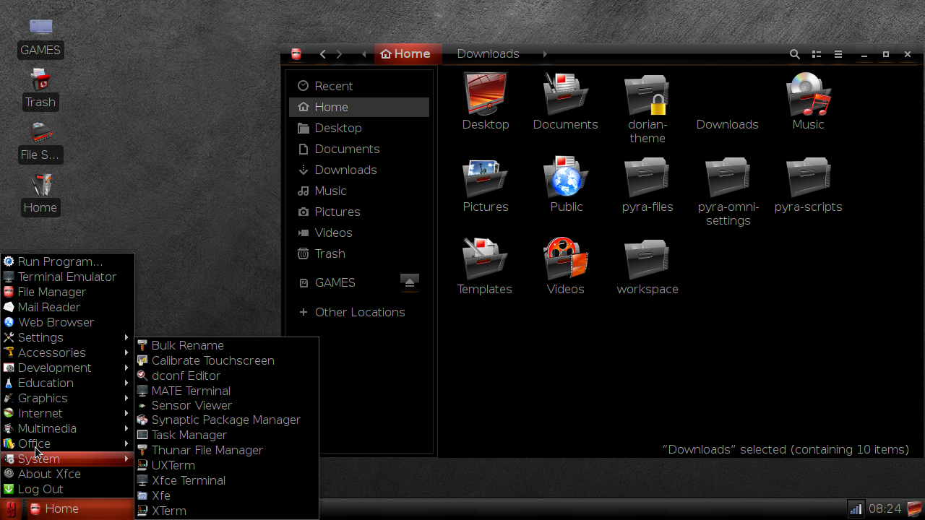Open the hamburger menu in file manager

point(838,54)
